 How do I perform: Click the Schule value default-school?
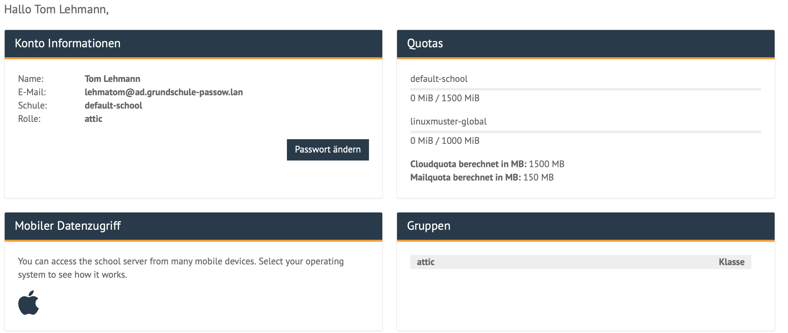tap(113, 106)
